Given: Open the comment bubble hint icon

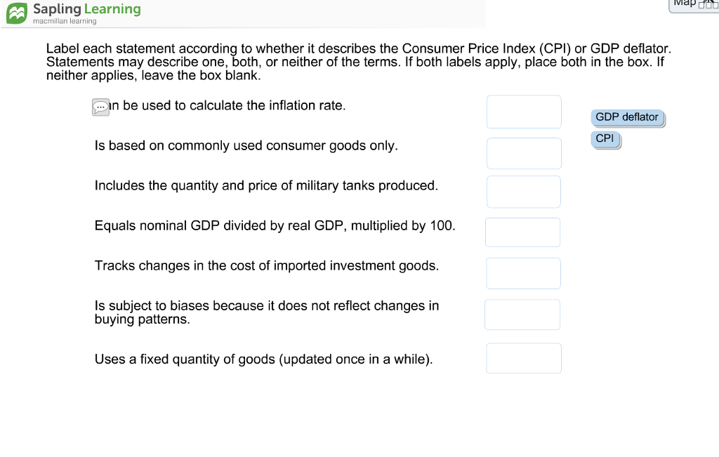Looking at the screenshot, I should pyautogui.click(x=101, y=107).
